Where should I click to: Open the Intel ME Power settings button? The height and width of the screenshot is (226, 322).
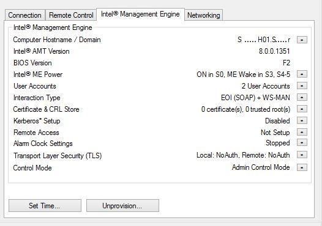point(302,74)
